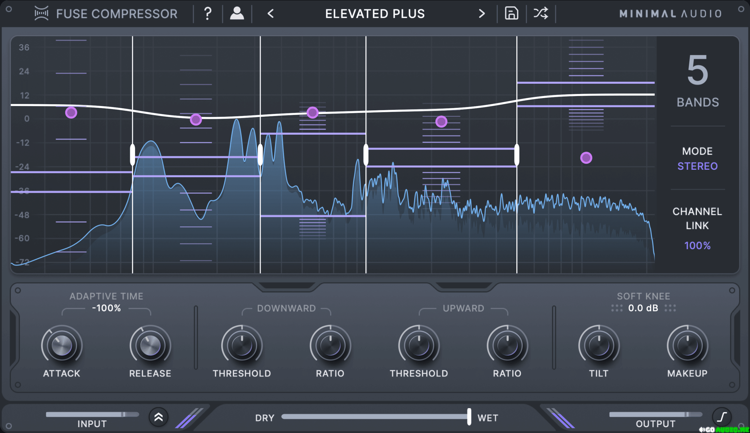Open the help question mark icon
Viewport: 750px width, 433px height.
coord(208,13)
